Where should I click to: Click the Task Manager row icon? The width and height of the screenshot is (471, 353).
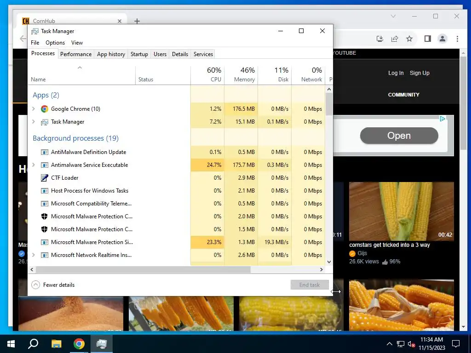tap(45, 122)
